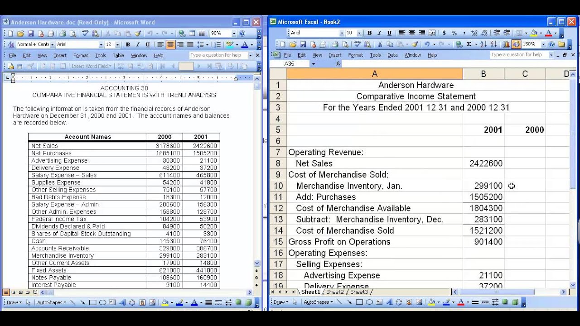Click Increase Decimal icon in Excel

click(474, 33)
